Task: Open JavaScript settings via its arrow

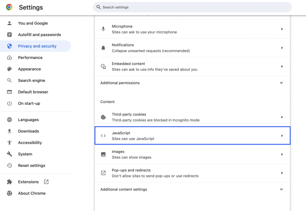Action: (282, 135)
